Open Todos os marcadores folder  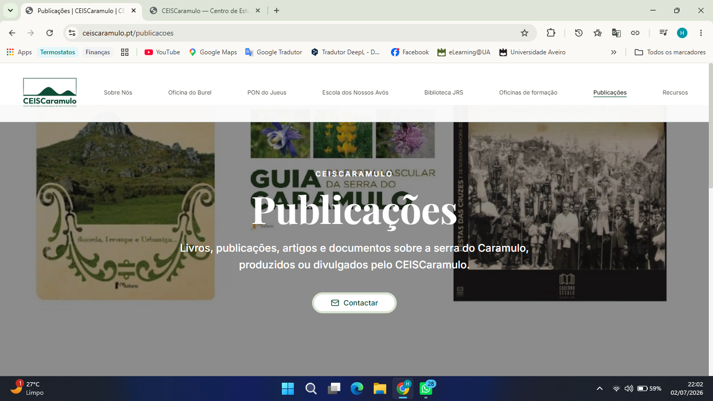(670, 52)
